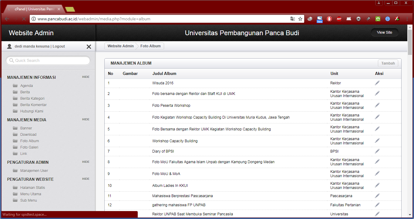Image resolution: width=414 pixels, height=219 pixels.
Task: Edit the Diary of BPSI album
Action: click(377, 151)
